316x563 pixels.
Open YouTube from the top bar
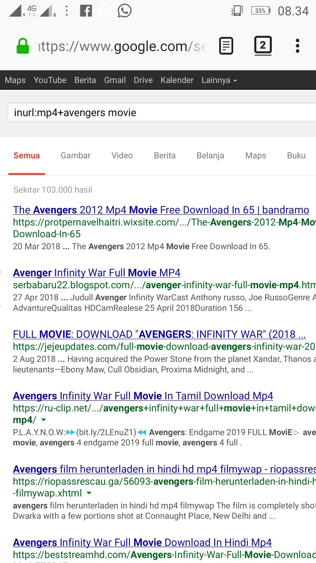pyautogui.click(x=50, y=80)
